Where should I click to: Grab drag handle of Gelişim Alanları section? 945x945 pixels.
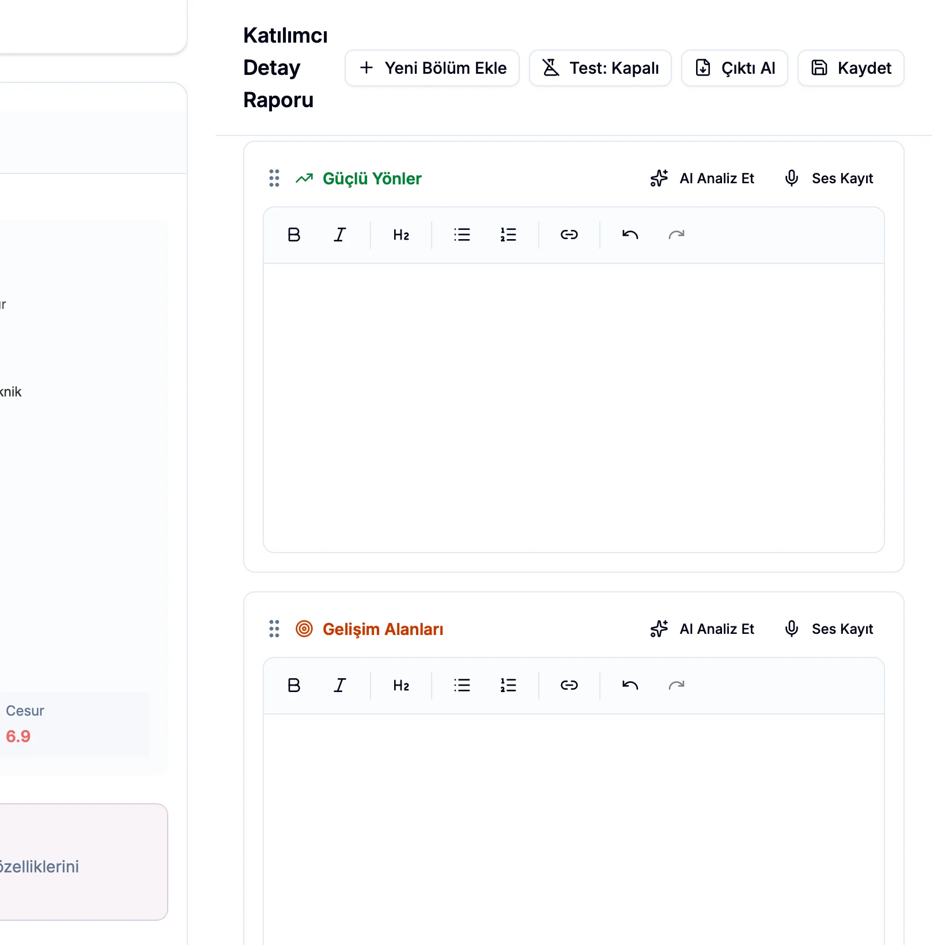click(x=274, y=629)
